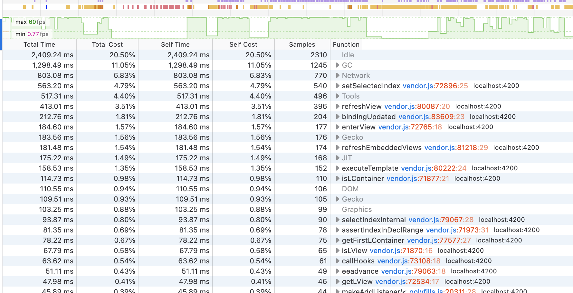Expand the getFirstLContainer row

coord(338,240)
